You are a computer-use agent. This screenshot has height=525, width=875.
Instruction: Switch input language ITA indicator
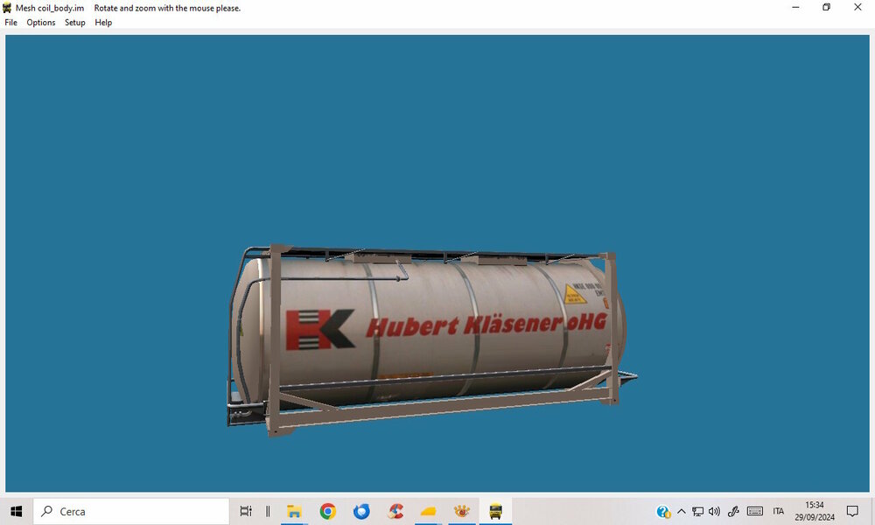779,511
